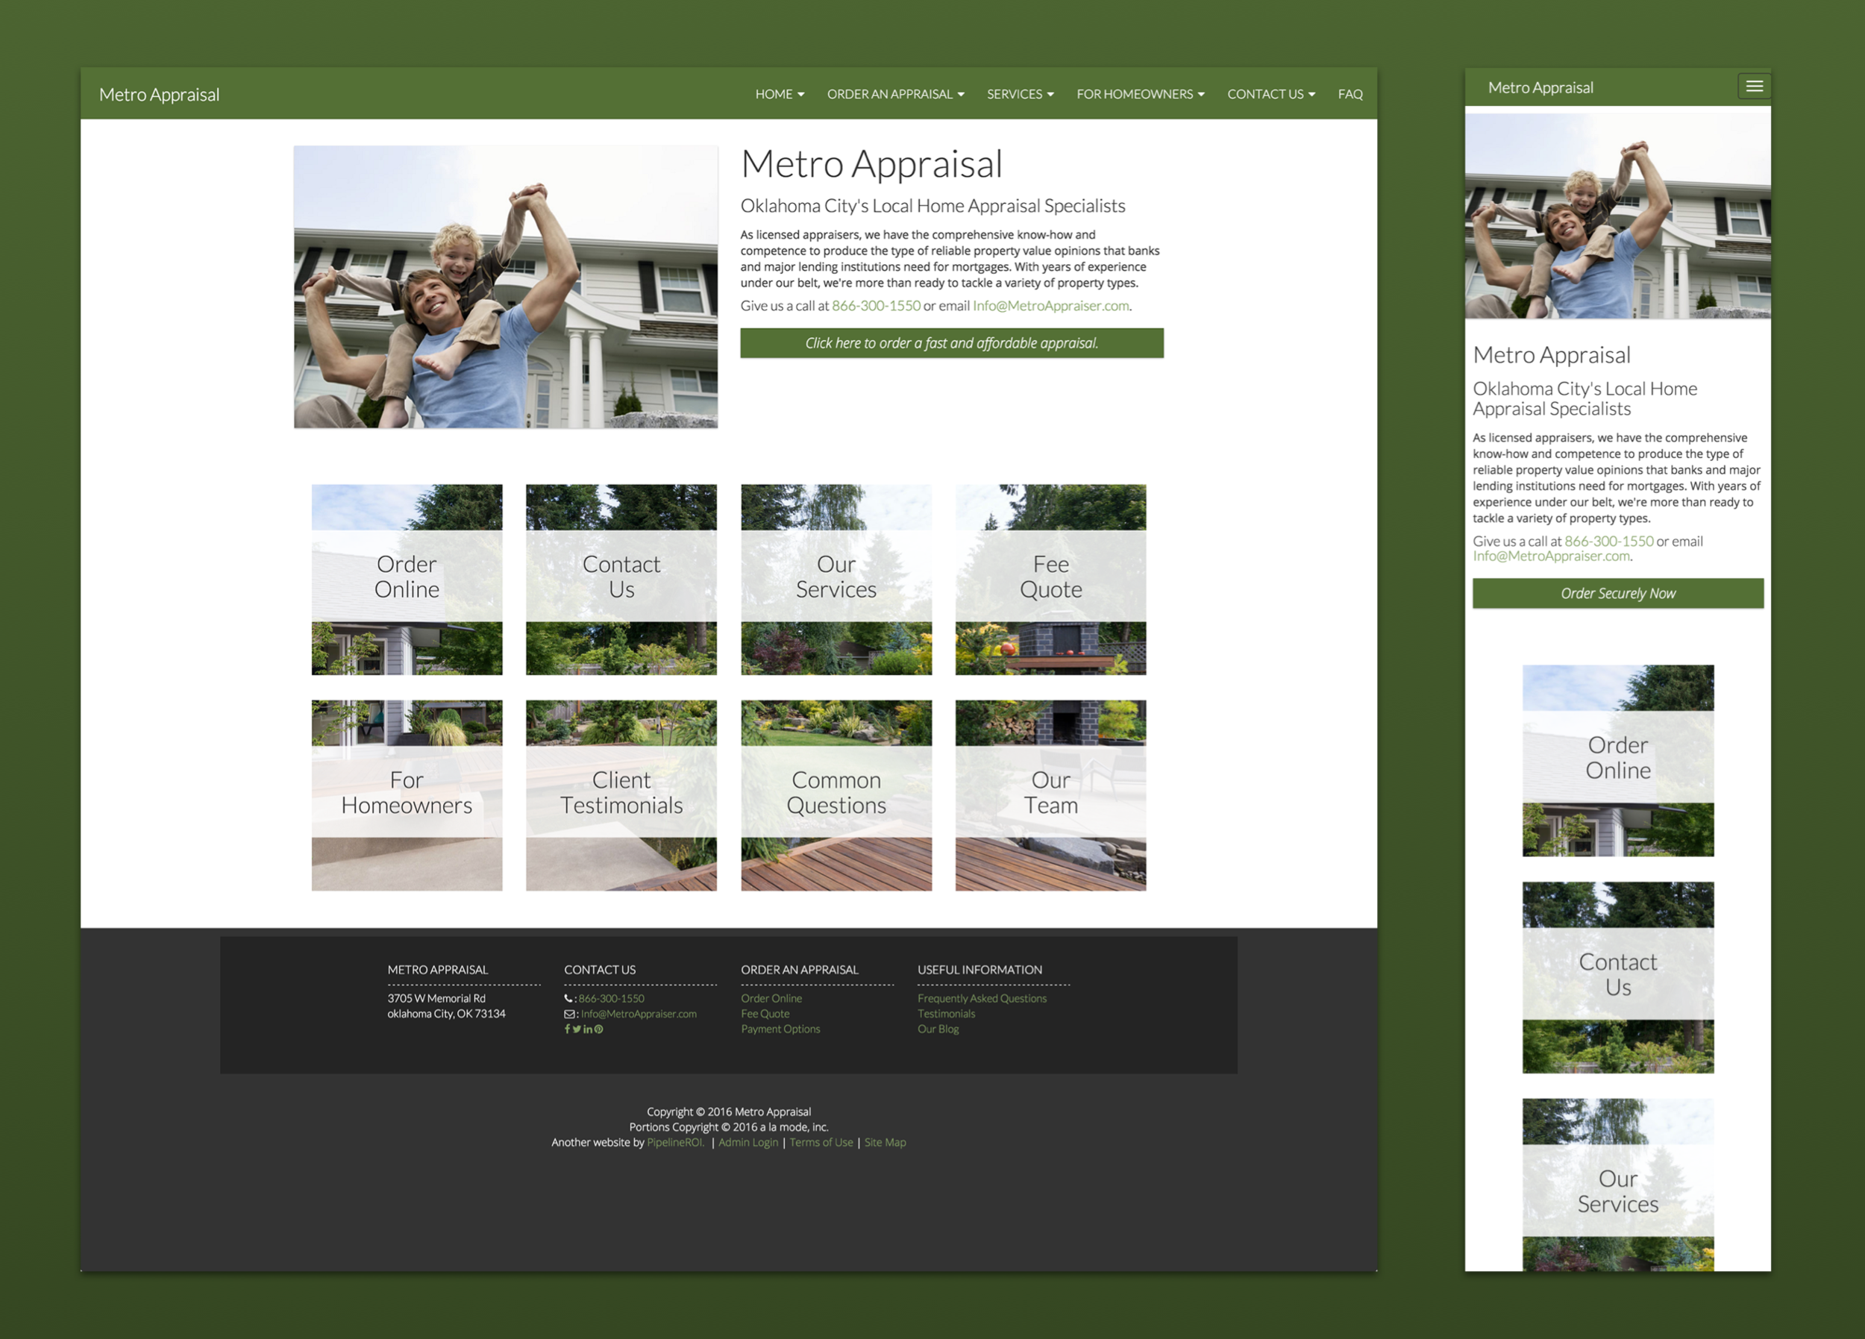Click the USEFUL INFORMATION footer heading

979,970
